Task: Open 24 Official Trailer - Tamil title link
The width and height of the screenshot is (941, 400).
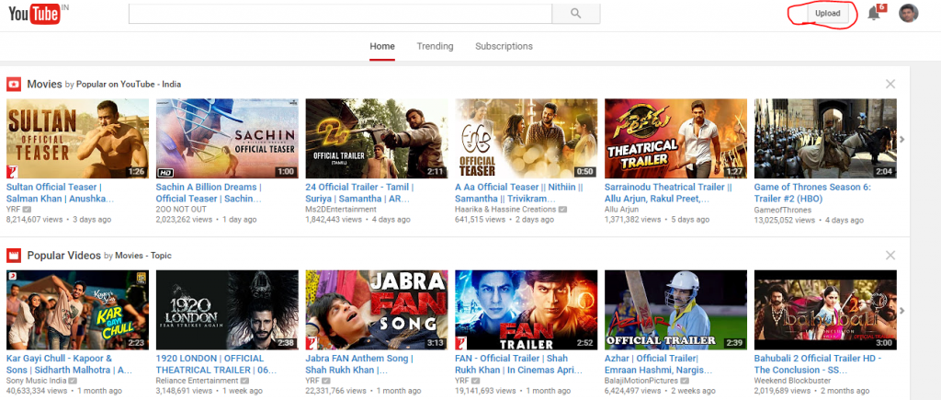Action: pyautogui.click(x=359, y=193)
